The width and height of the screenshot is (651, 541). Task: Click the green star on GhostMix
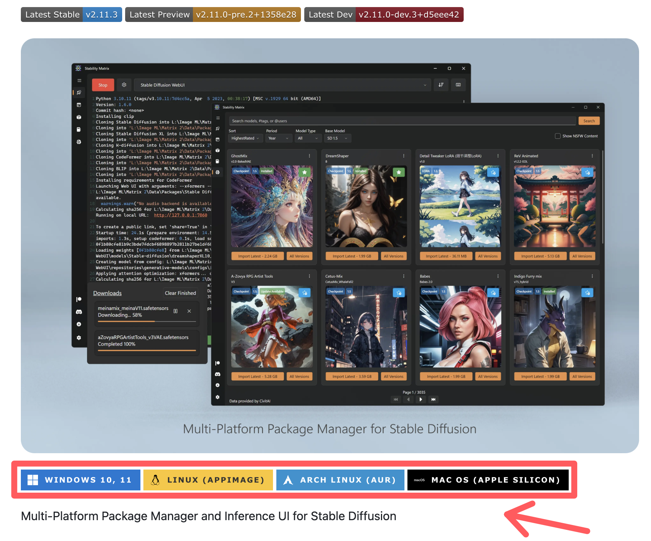coord(305,172)
